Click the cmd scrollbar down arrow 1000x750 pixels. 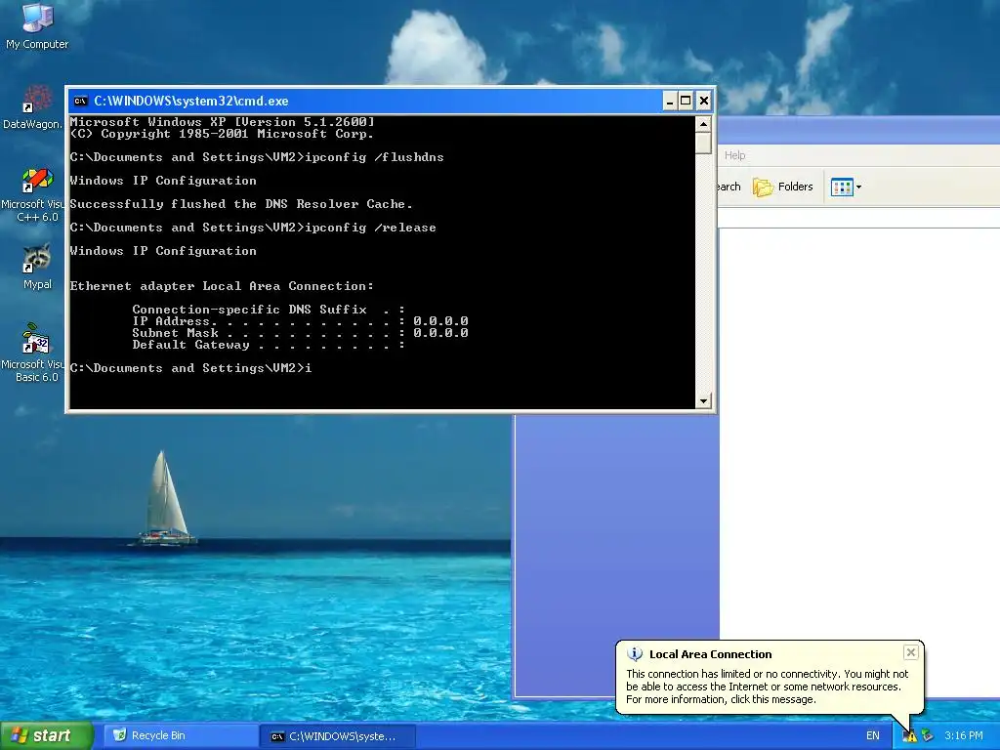click(x=703, y=401)
